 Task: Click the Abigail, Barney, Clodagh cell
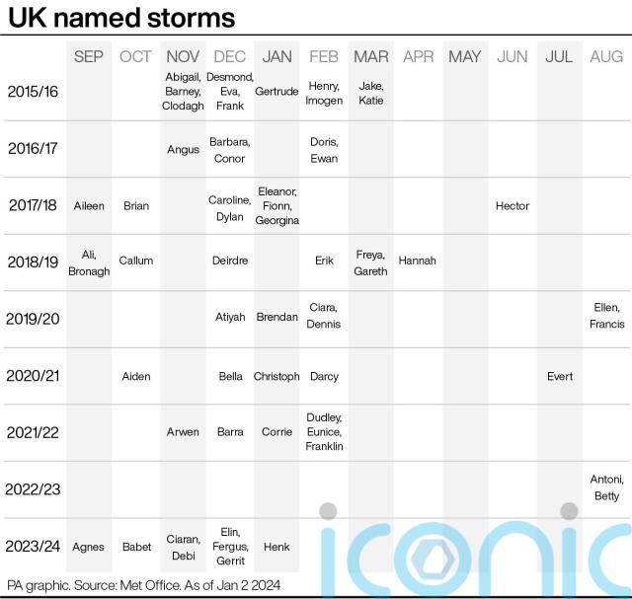183,92
